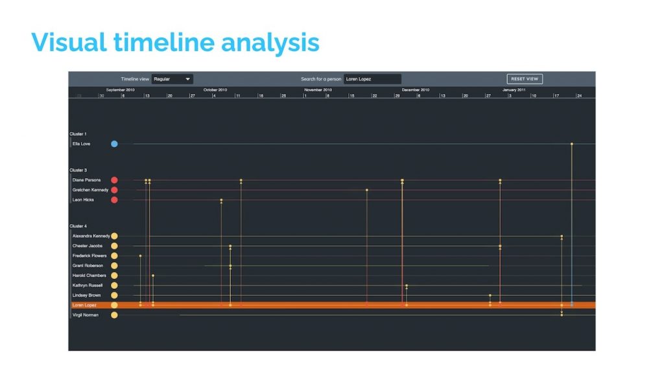Viewport: 664px width, 373px height.
Task: Select Loren Lopez's node in highlighted row
Action: pos(114,304)
